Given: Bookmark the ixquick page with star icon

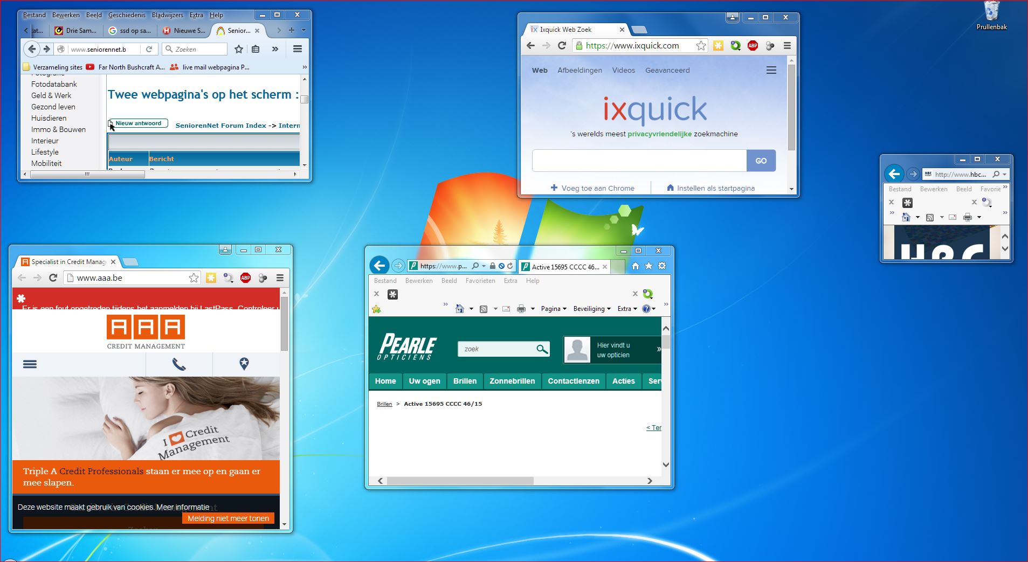Looking at the screenshot, I should point(701,46).
